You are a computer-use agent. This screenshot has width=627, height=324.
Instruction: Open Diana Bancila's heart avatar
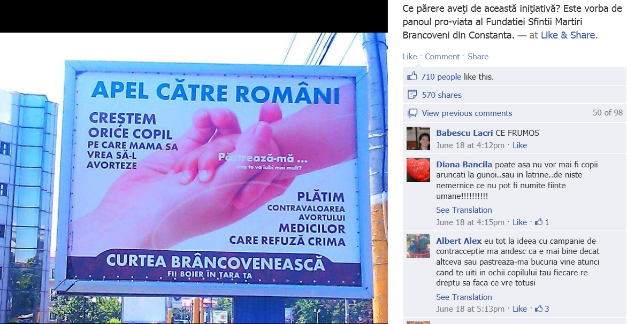coord(418,170)
